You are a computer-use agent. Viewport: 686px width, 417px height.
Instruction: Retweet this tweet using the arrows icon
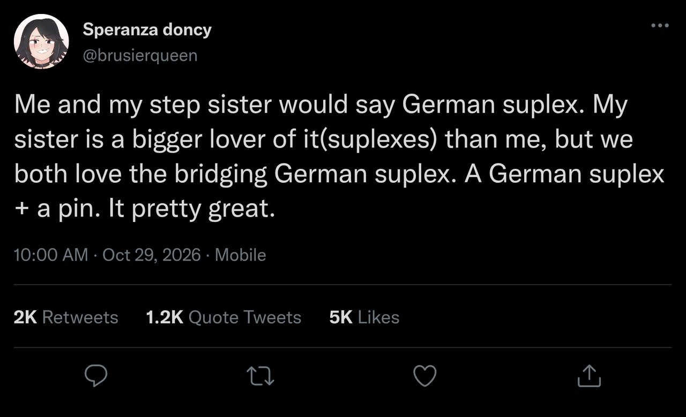(x=261, y=376)
